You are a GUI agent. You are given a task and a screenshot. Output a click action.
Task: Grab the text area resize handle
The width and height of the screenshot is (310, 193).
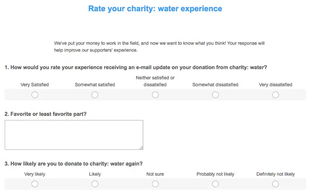(x=141, y=147)
